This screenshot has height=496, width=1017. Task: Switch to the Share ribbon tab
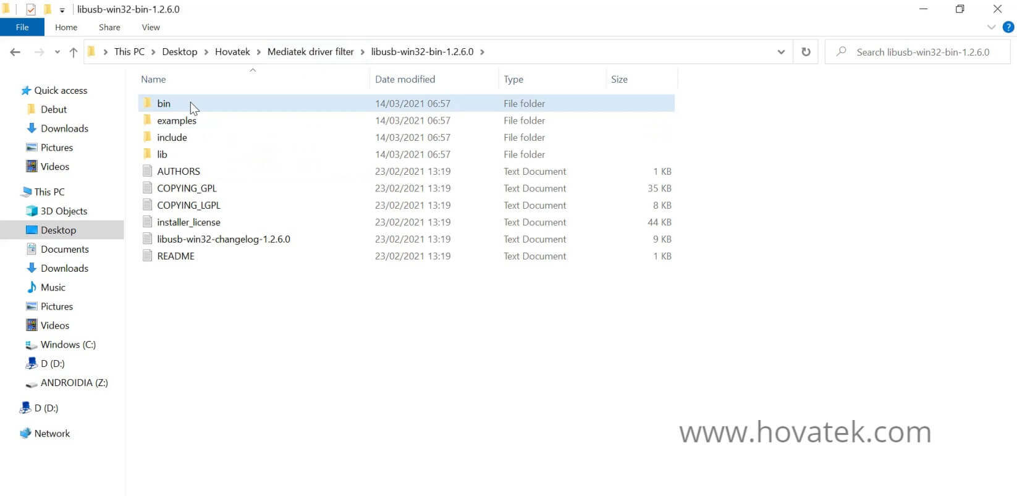point(109,27)
